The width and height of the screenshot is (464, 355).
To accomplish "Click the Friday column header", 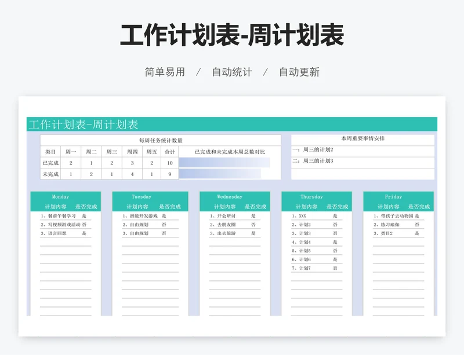I will 393,196.
